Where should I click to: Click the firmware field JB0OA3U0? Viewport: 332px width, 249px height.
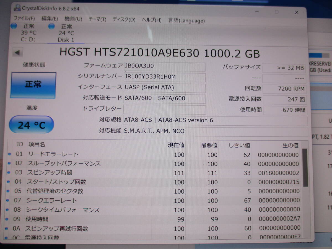165,66
